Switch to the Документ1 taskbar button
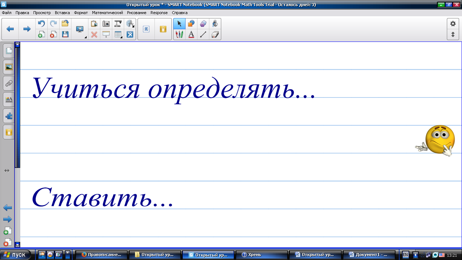This screenshot has height=260, width=462. click(x=369, y=255)
